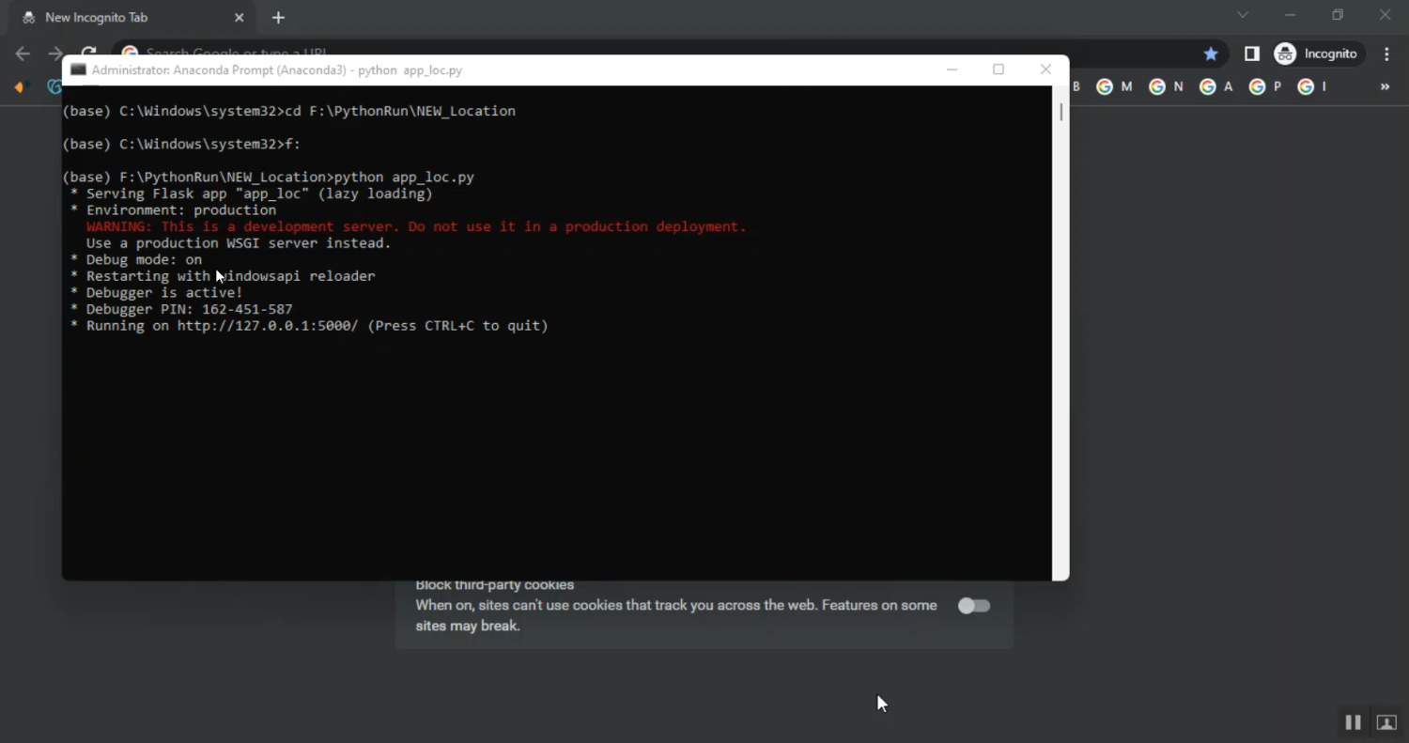This screenshot has width=1409, height=743.
Task: Select the New Incognito Tab
Action: pos(122,17)
